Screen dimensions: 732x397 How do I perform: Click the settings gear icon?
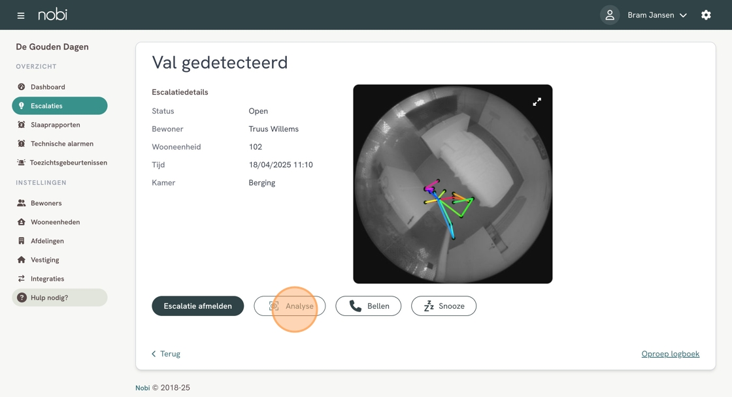(x=706, y=15)
